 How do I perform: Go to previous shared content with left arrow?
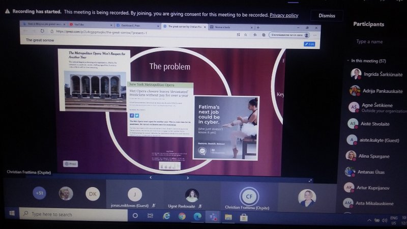[x=151, y=177]
